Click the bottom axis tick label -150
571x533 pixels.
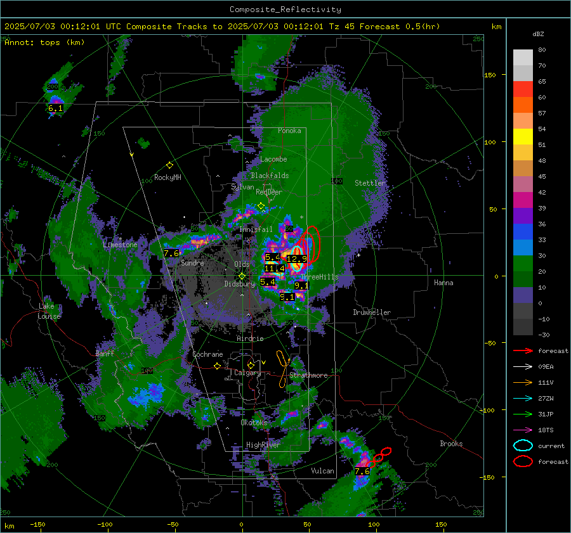click(x=37, y=524)
